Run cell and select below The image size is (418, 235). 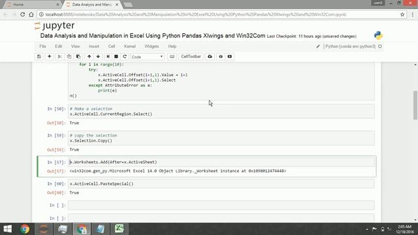coord(108,57)
